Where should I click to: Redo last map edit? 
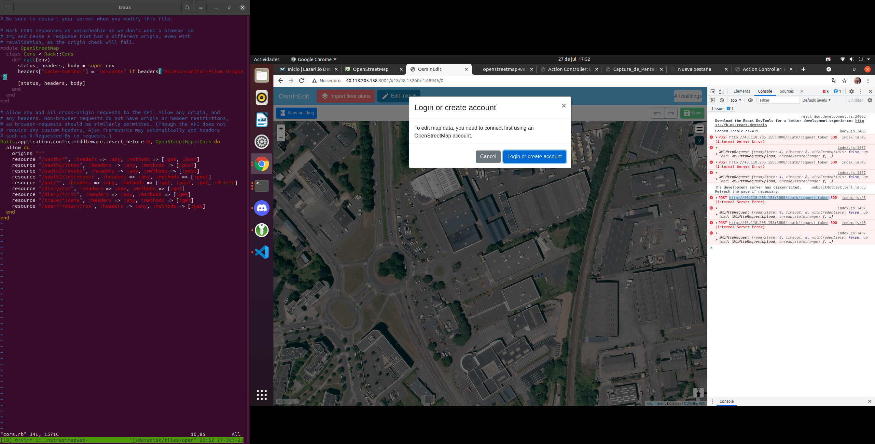pos(671,113)
